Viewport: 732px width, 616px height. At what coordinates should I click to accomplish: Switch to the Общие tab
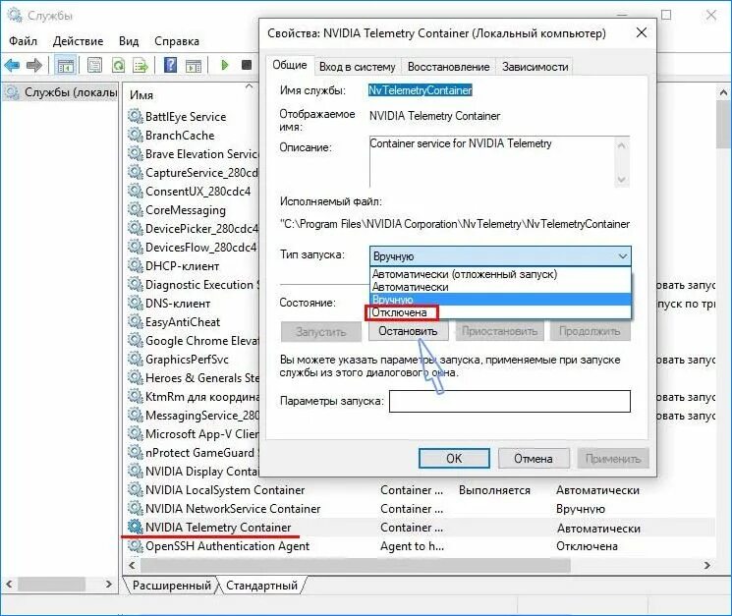tap(290, 65)
